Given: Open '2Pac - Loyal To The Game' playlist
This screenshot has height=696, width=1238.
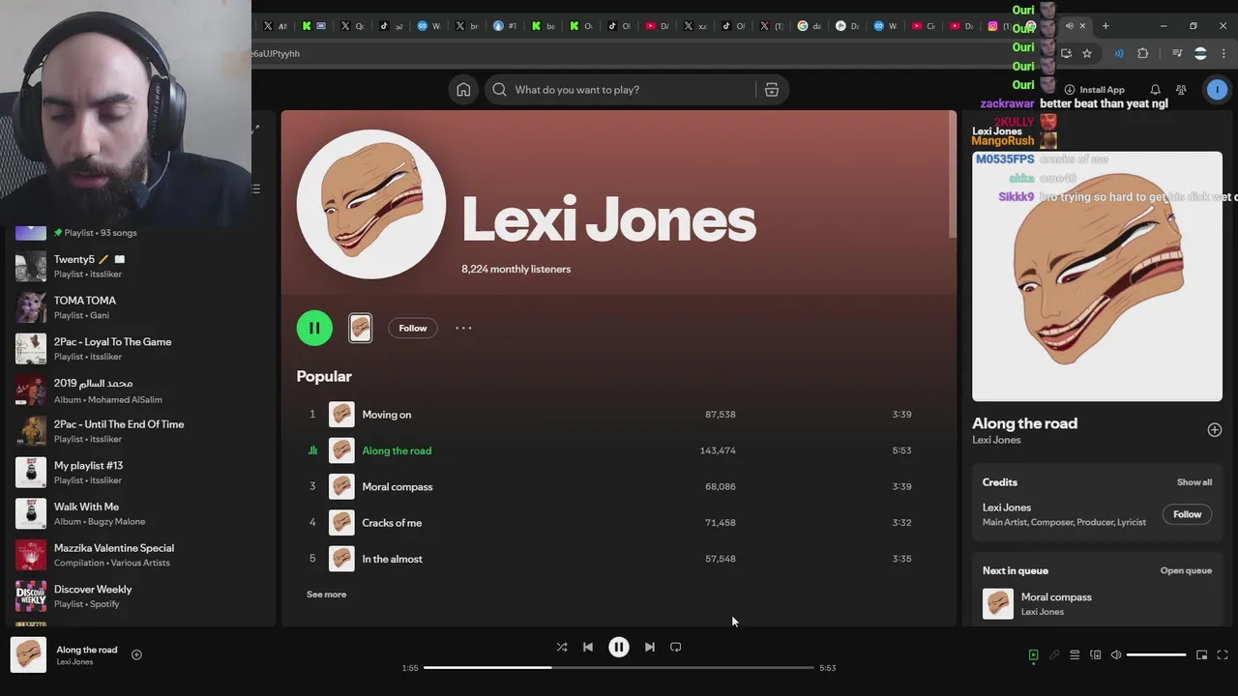Looking at the screenshot, I should click(x=140, y=349).
